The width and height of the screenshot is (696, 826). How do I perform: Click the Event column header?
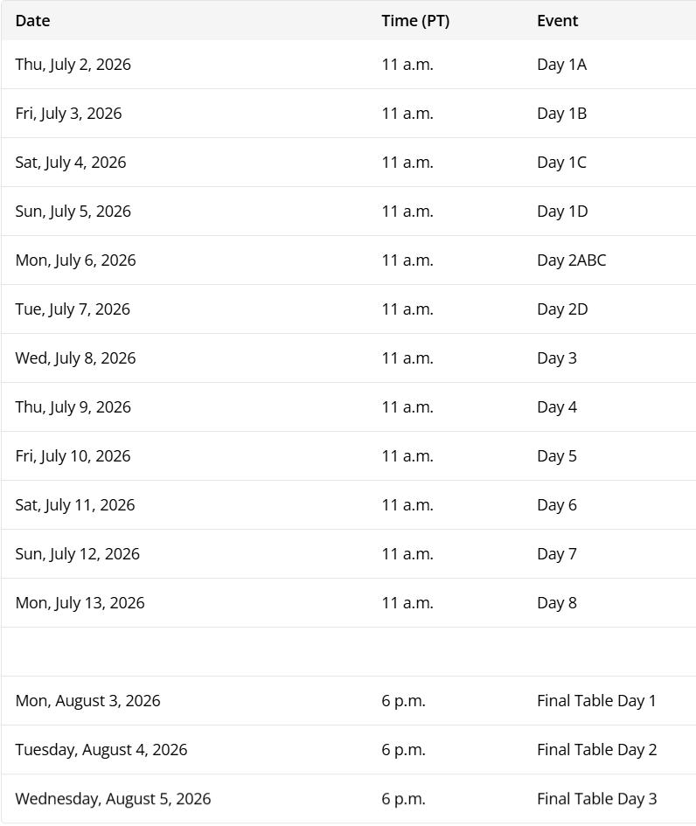tap(558, 21)
